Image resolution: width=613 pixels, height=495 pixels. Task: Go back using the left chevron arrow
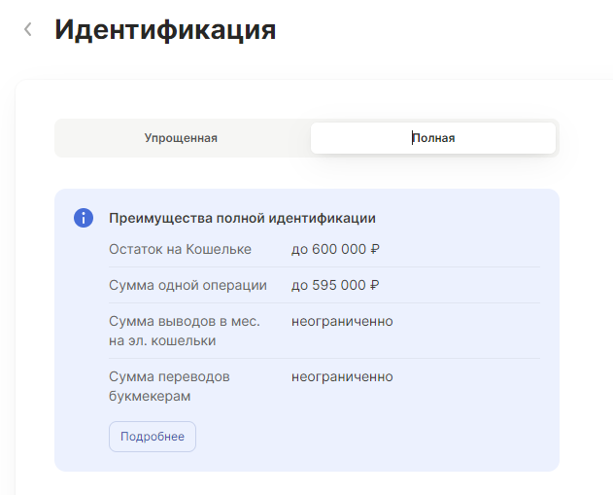pyautogui.click(x=28, y=29)
